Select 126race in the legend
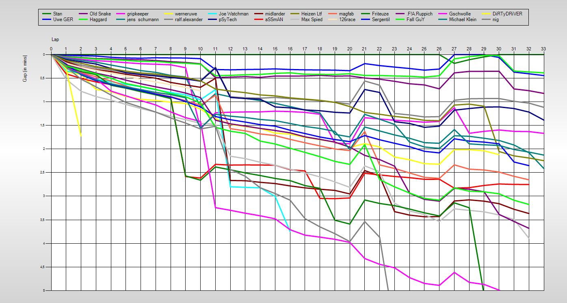Image resolution: width=567 pixels, height=303 pixels. pos(347,19)
